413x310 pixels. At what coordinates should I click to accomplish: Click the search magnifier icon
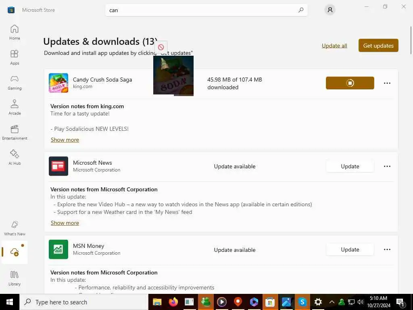[x=301, y=10]
